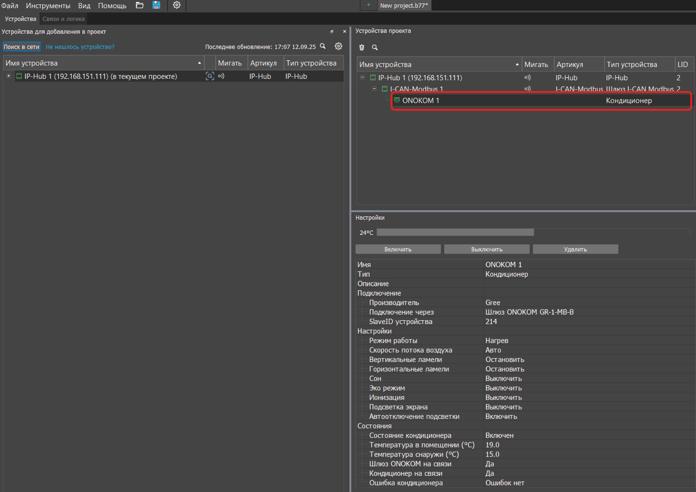Click the trash icon in project devices

click(362, 47)
